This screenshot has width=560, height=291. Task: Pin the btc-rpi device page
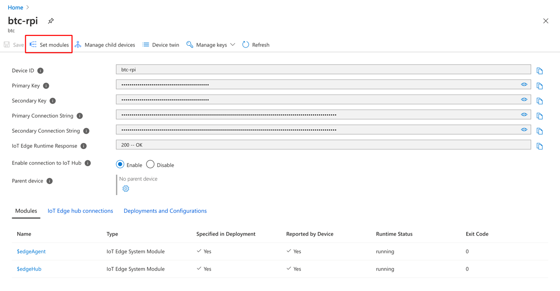point(51,21)
